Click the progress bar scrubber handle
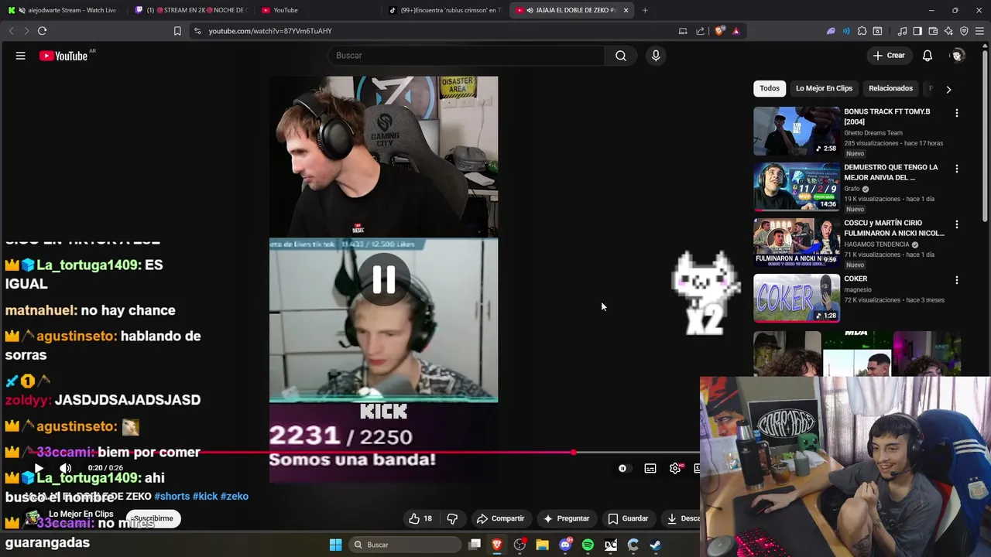The height and width of the screenshot is (557, 991). (x=574, y=453)
